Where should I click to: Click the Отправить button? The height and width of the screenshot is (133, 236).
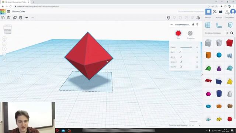(229, 17)
